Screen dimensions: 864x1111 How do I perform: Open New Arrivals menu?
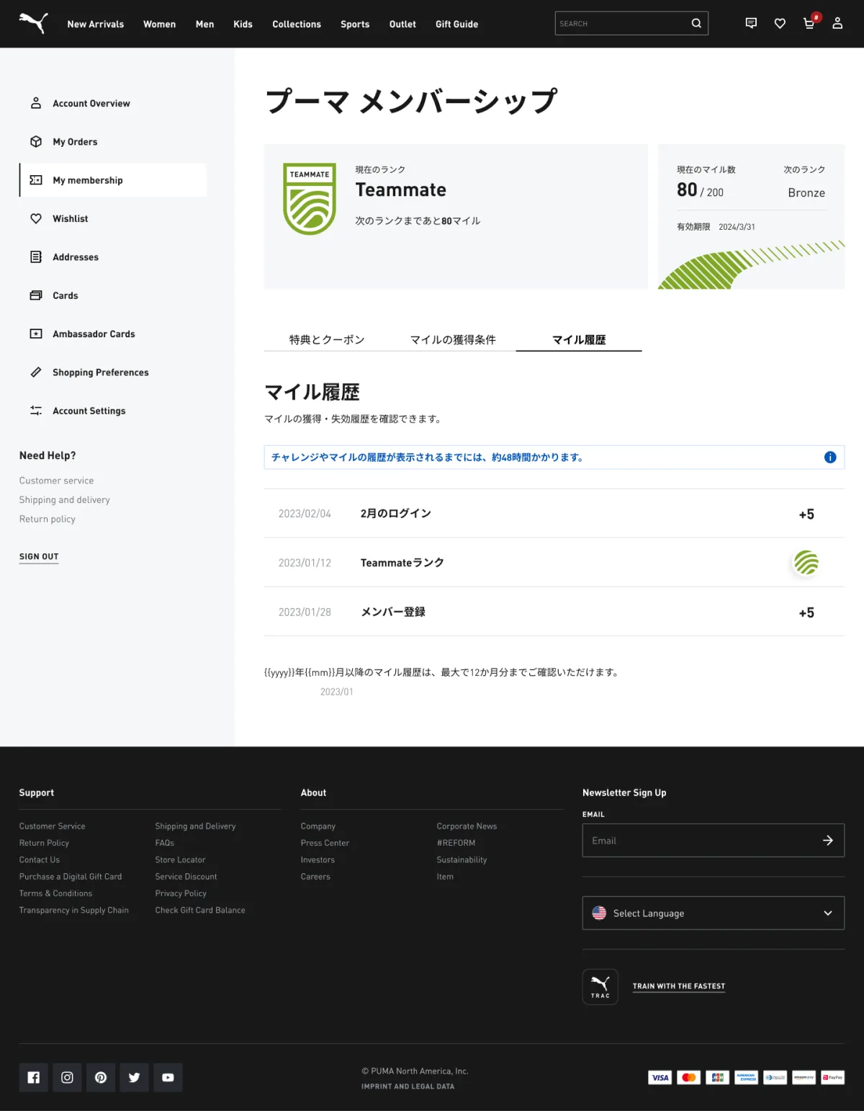coord(96,24)
